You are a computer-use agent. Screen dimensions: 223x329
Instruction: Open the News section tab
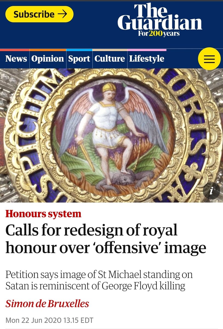16,59
